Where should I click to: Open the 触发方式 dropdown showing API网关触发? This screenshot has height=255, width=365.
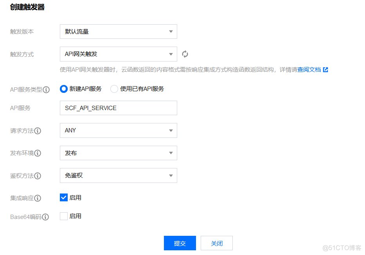[x=119, y=54]
